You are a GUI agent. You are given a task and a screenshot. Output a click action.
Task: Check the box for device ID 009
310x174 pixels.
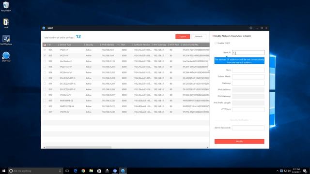pos(45,67)
